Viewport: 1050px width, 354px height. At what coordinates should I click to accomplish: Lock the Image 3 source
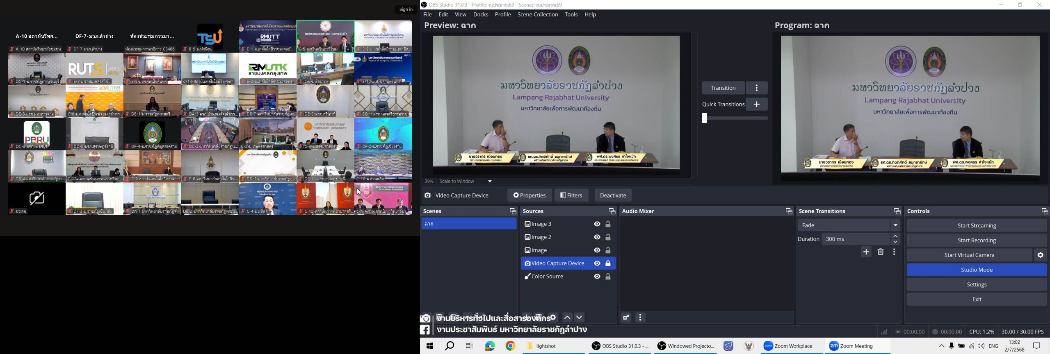coord(608,224)
